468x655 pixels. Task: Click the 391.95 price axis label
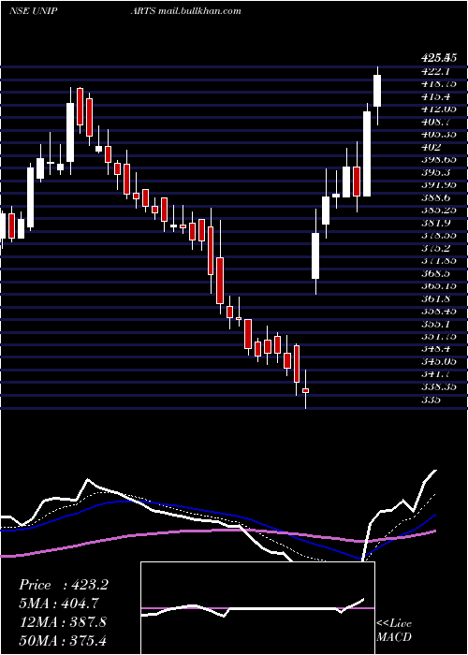coord(439,185)
